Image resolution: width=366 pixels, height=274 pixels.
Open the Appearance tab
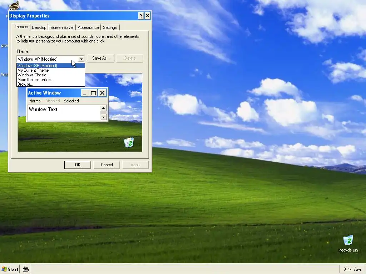click(88, 27)
